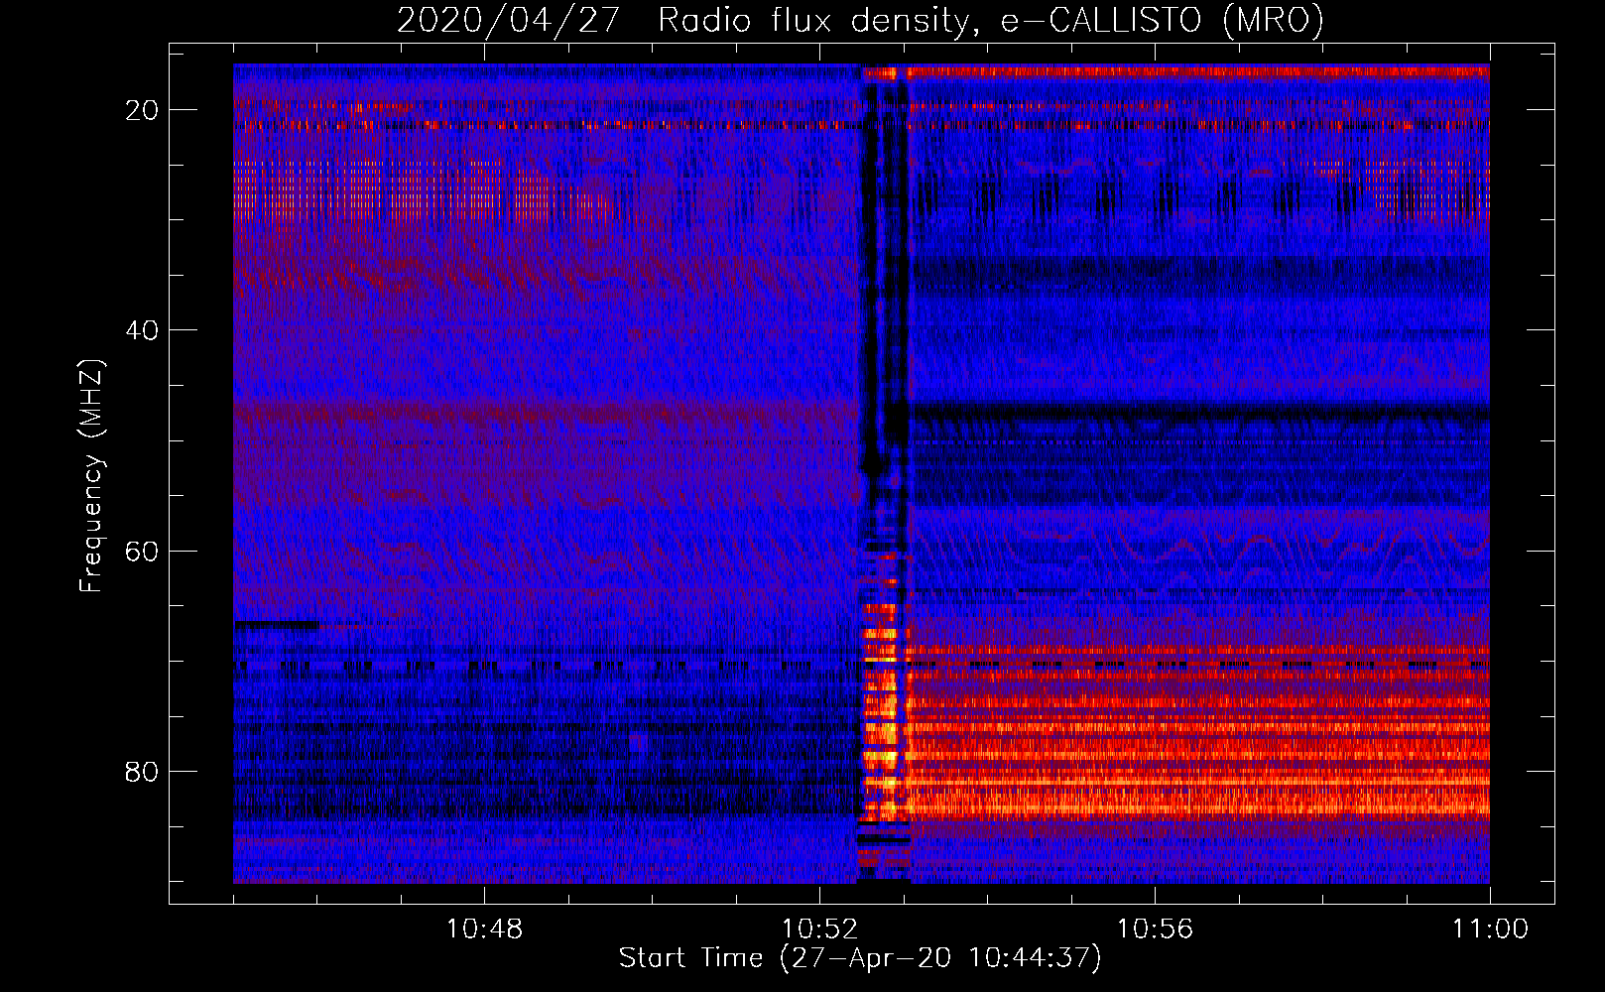Click the 10:48 time tick label
The width and height of the screenshot is (1605, 992).
pos(484,930)
